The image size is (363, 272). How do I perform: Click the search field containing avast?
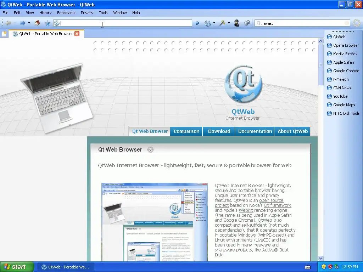point(302,23)
